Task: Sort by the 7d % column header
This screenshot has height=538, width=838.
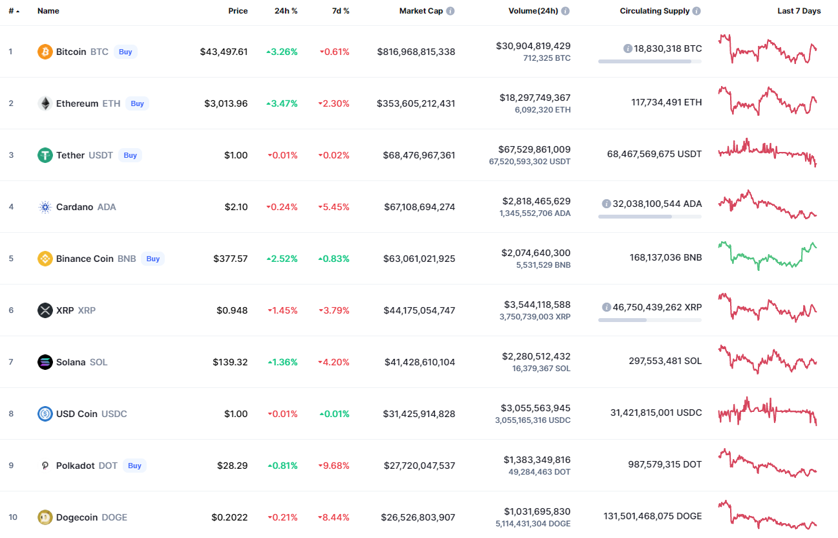Action: (x=339, y=11)
